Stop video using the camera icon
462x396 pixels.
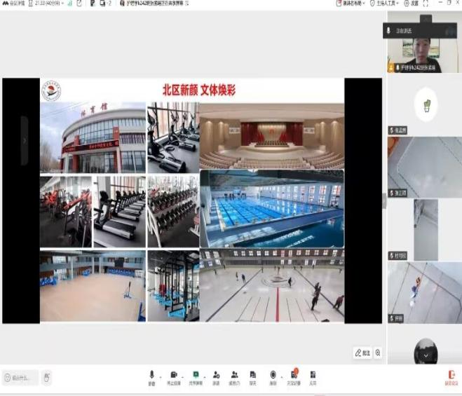174,376
